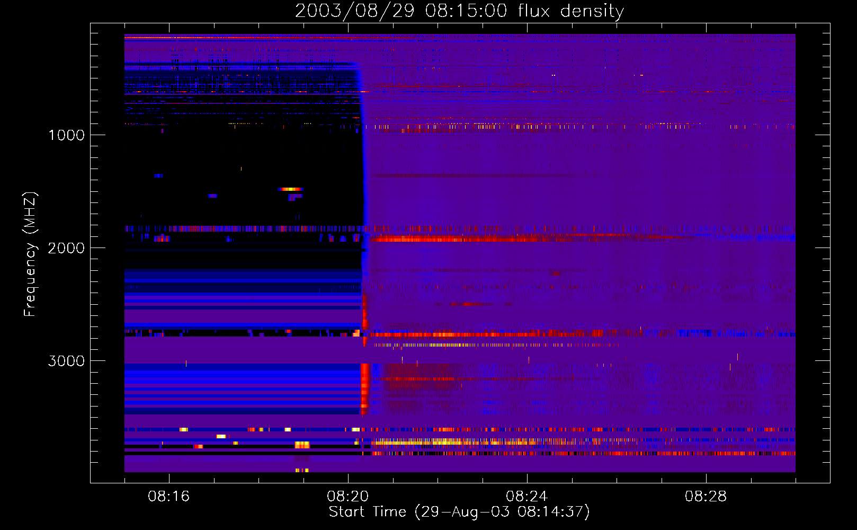Select the 3000 frequency tick label

coord(66,361)
